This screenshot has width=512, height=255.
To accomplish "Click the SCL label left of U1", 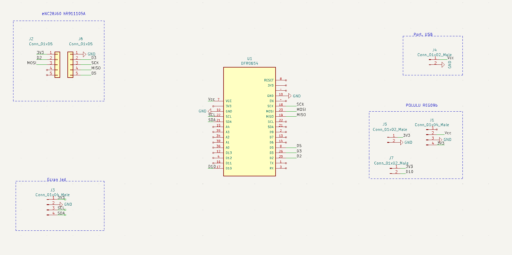I will (212, 115).
